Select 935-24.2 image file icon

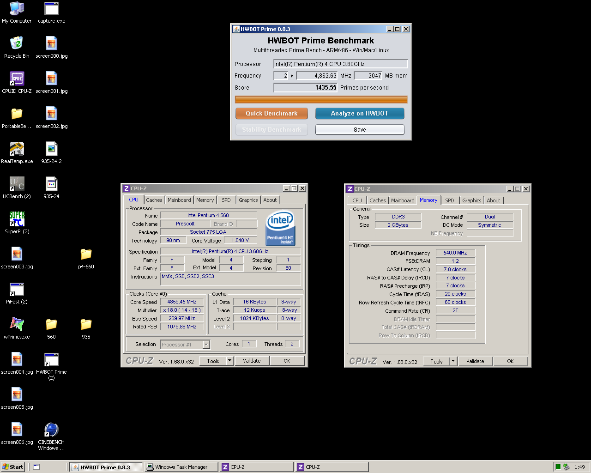pos(51,153)
